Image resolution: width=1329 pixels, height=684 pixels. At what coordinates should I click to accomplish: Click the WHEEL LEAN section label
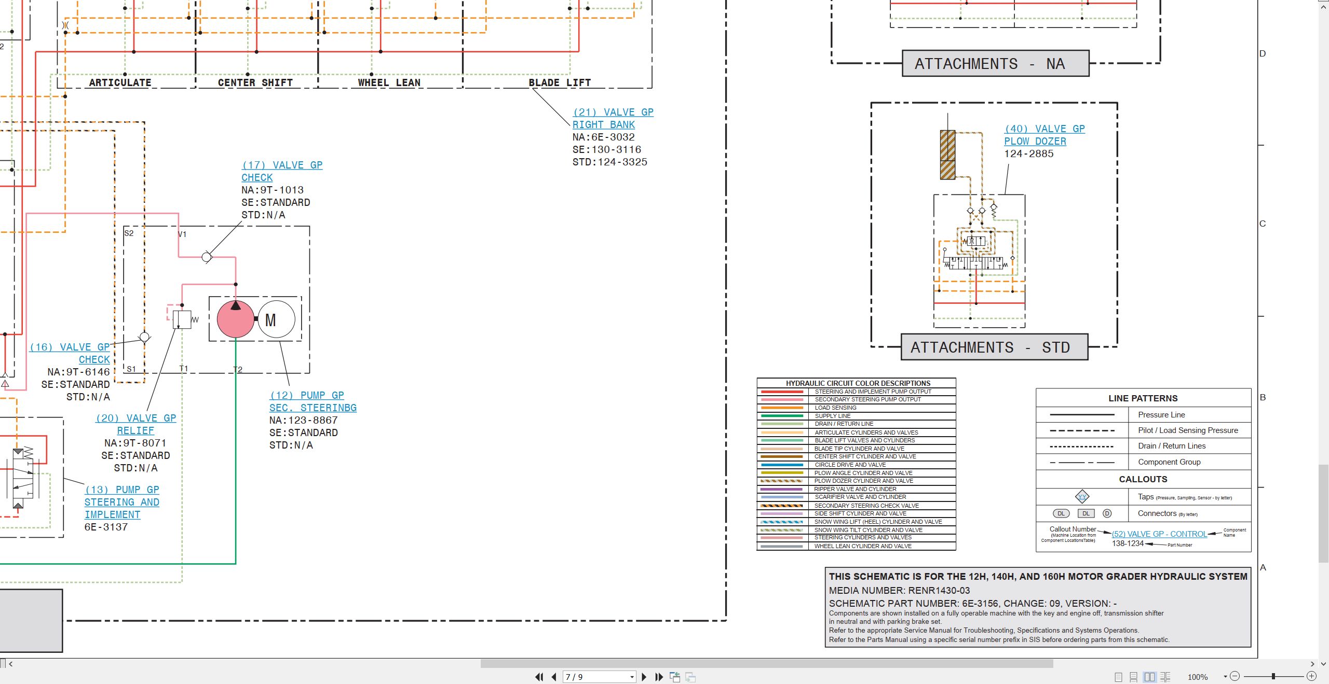pyautogui.click(x=389, y=82)
